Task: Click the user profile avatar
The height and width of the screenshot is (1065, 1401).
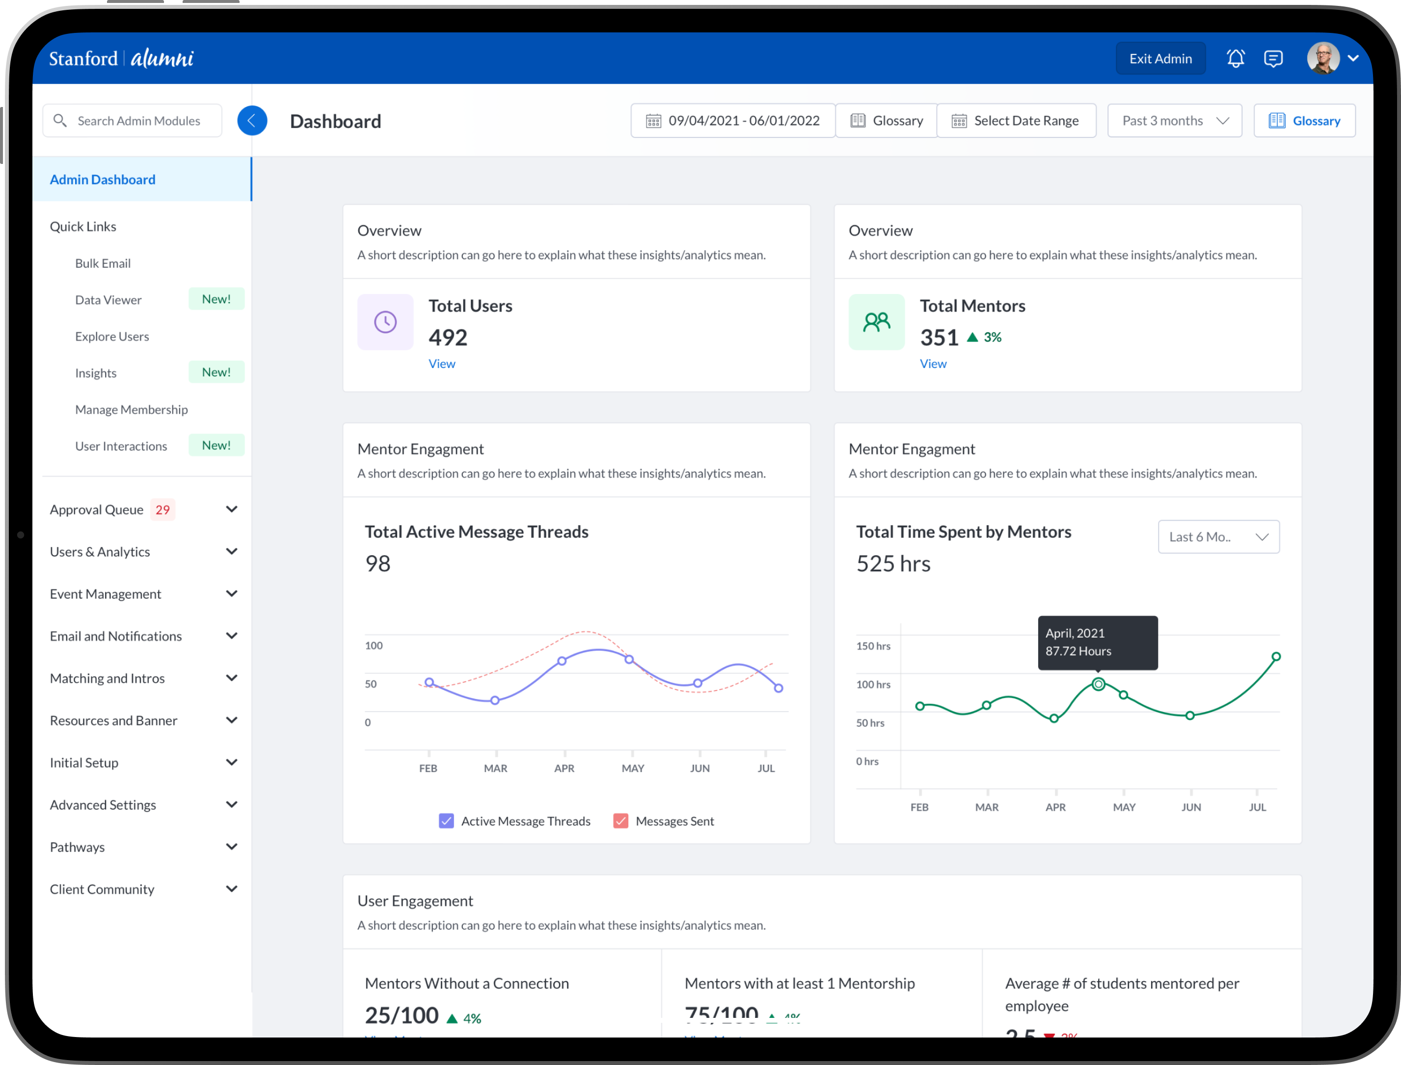Action: [1323, 58]
